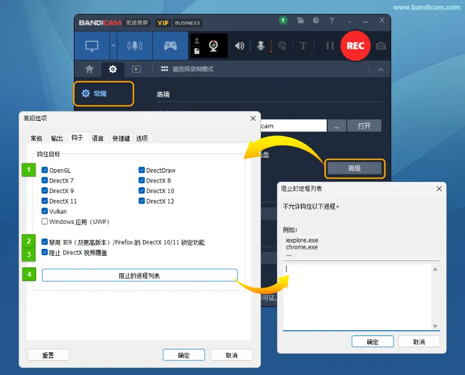Viewport: 465px width, 375px height.
Task: Take screenshot with camera icon
Action: [381, 46]
